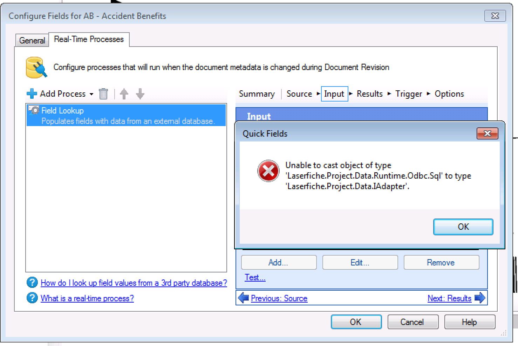Go to the Options step
The height and width of the screenshot is (346, 518).
[x=449, y=94]
